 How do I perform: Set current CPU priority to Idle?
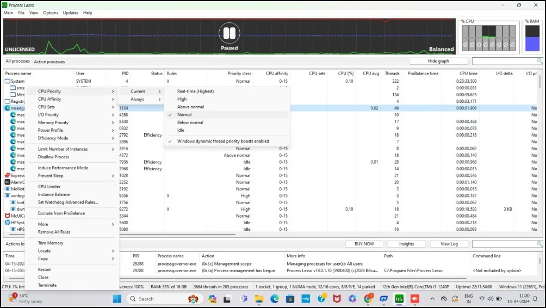click(x=227, y=130)
